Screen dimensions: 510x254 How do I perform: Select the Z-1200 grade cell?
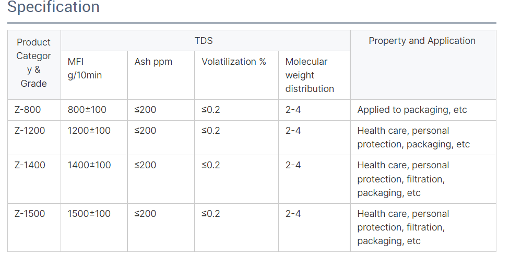34,138
